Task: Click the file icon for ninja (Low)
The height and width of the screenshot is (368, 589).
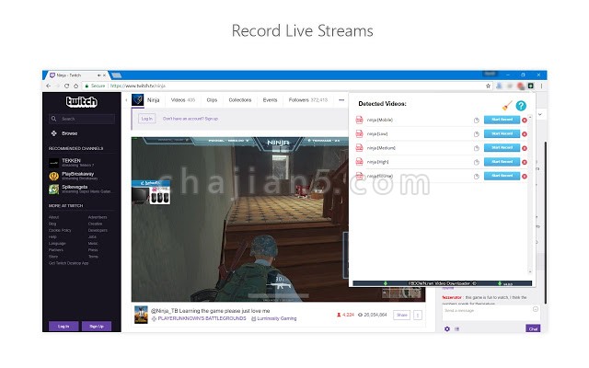Action: click(360, 133)
